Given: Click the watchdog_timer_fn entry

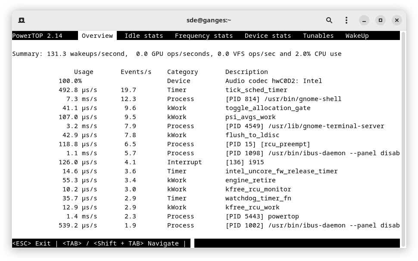Looking at the screenshot, I should tap(258, 199).
